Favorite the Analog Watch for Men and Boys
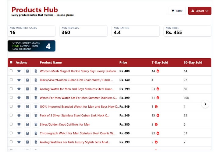The image size is (220, 152). coord(19,89)
